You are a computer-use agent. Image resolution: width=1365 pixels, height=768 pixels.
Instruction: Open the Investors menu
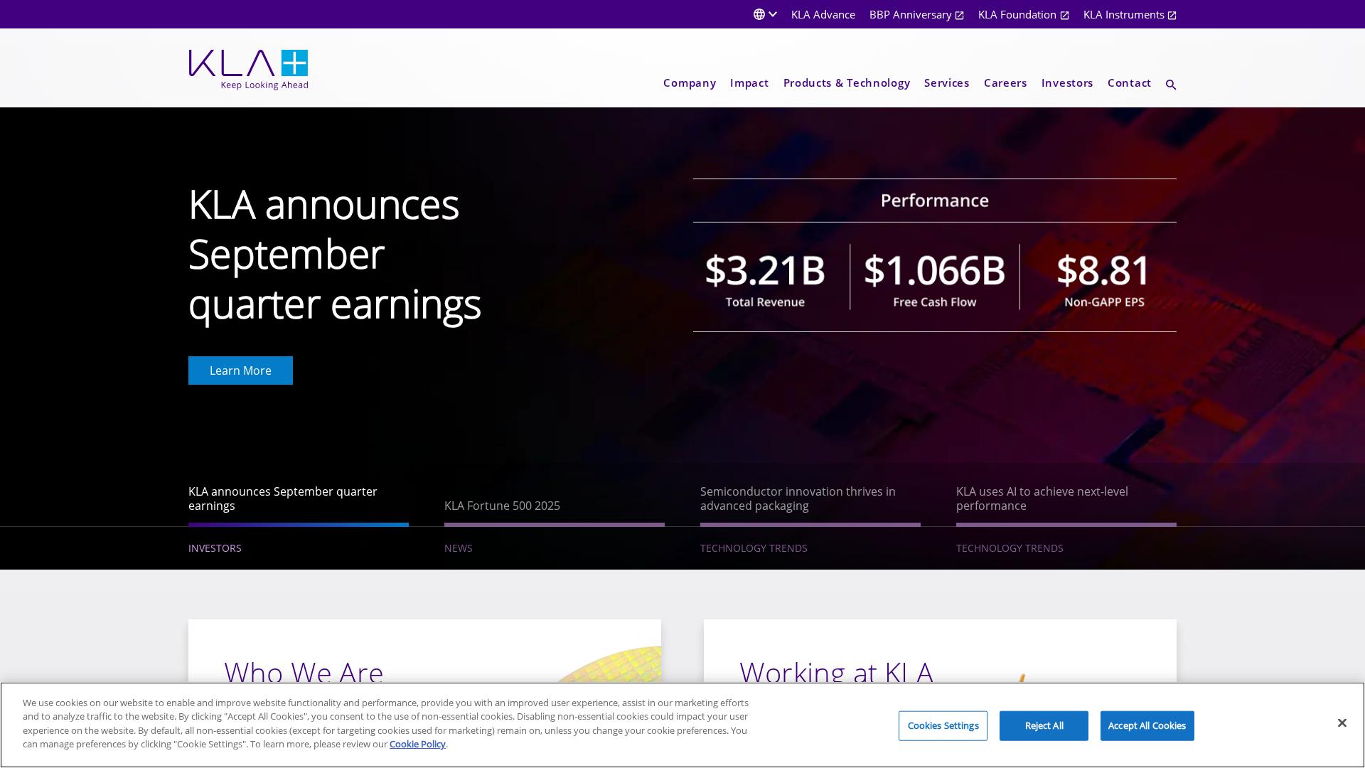[x=1067, y=83]
